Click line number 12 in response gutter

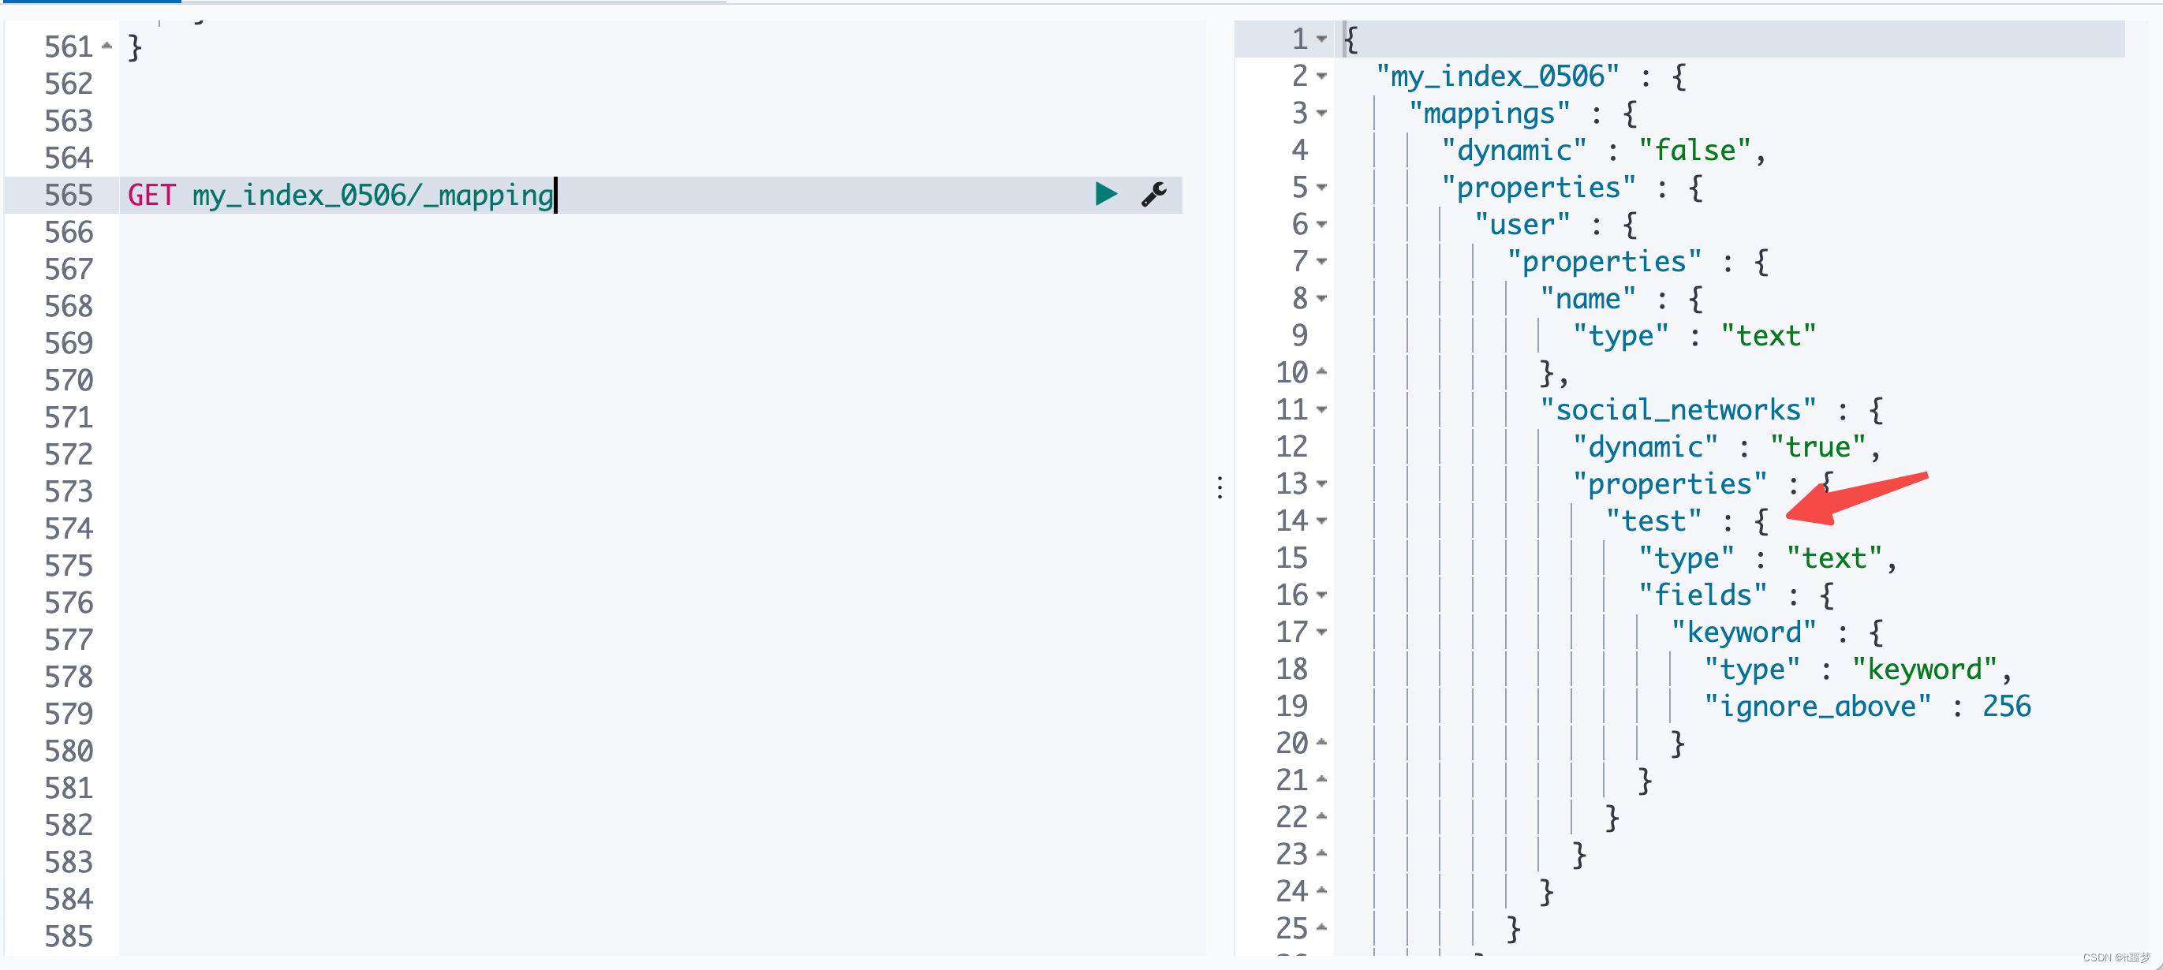click(1292, 446)
